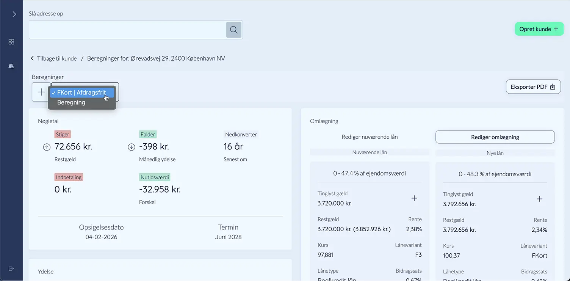Image resolution: width=570 pixels, height=281 pixels.
Task: Expand the sidebar with the chevron arrow
Action: click(x=14, y=14)
